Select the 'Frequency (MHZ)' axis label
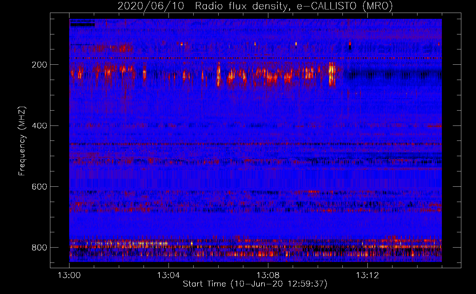 (22, 141)
